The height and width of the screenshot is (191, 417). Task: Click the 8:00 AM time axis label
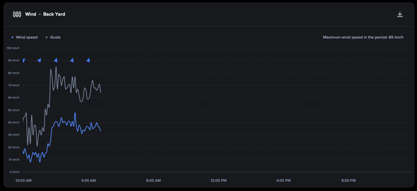[153, 180]
